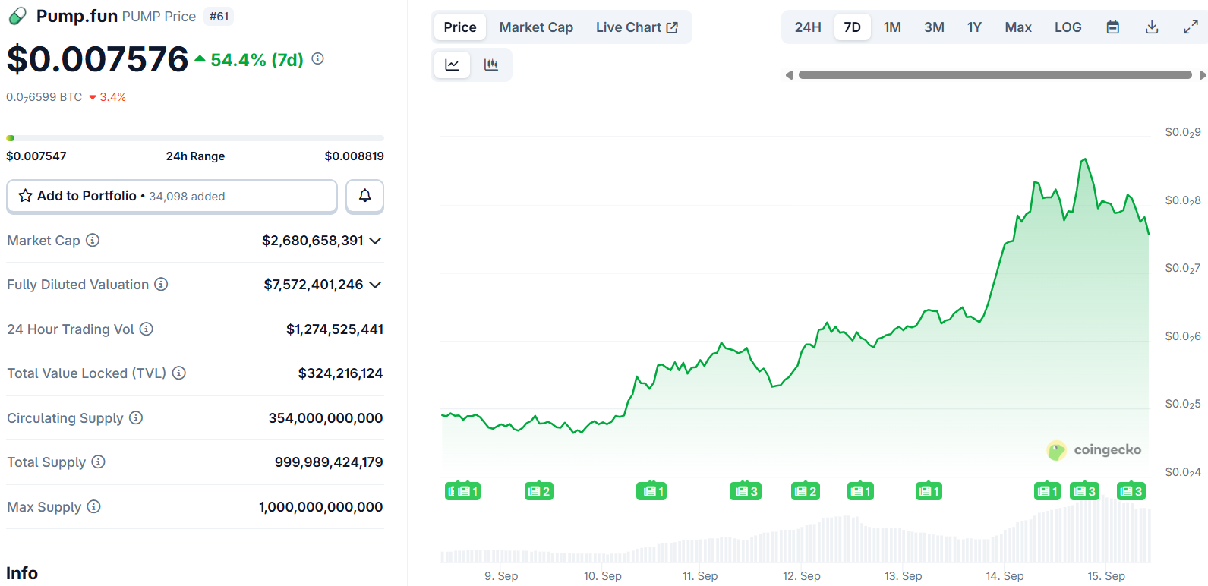Click the 354,000,000,000 circulating supply value
This screenshot has width=1208, height=586.
[x=326, y=418]
